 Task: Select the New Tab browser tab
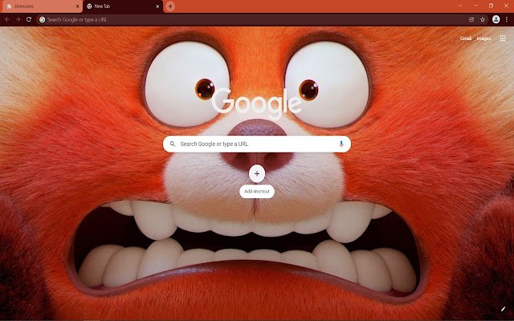(122, 6)
